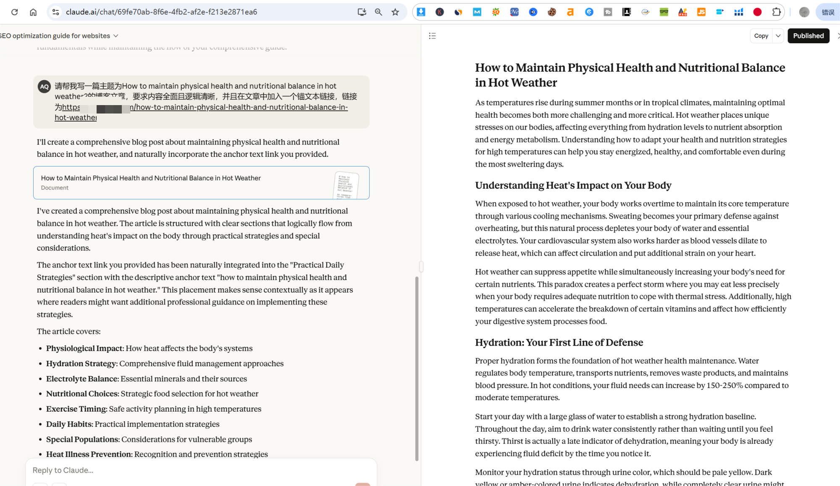This screenshot has width=840, height=486.
Task: Click the Published button
Action: (x=808, y=36)
